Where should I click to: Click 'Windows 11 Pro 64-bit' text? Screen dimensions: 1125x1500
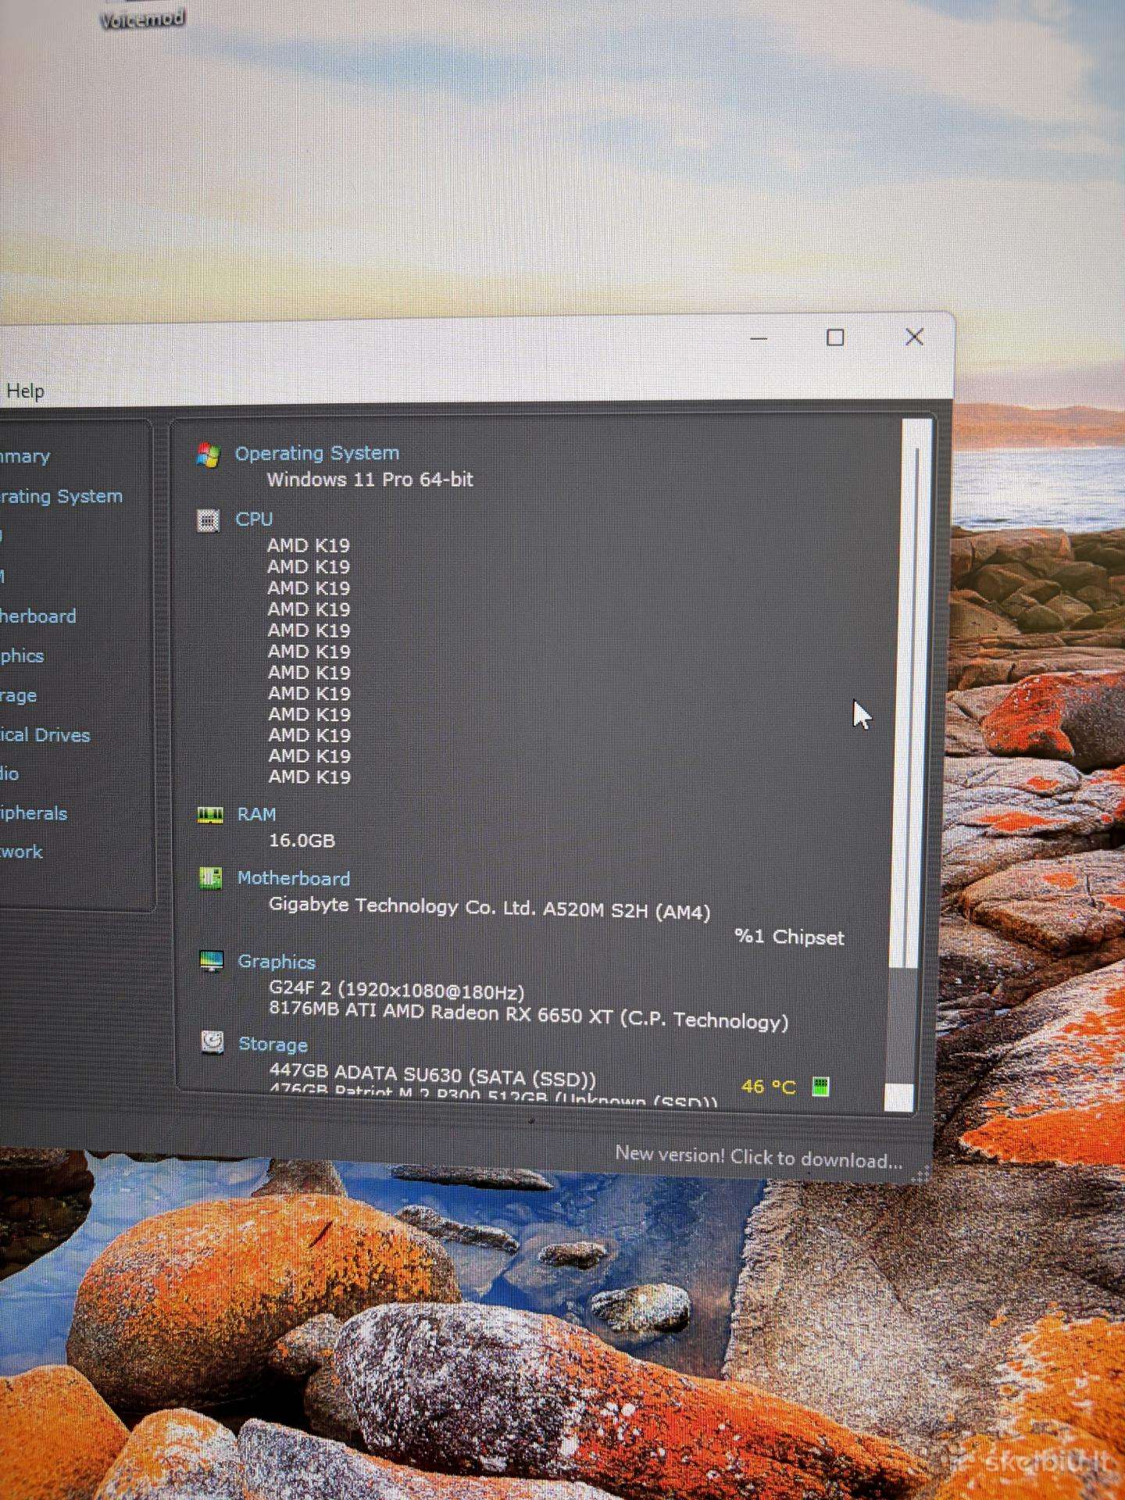(370, 480)
